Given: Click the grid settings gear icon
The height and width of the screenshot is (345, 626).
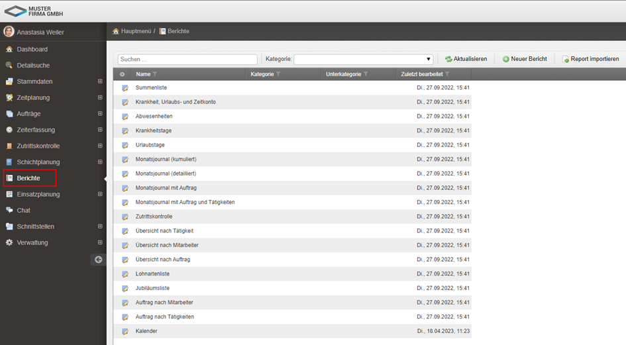Looking at the screenshot, I should tap(122, 74).
